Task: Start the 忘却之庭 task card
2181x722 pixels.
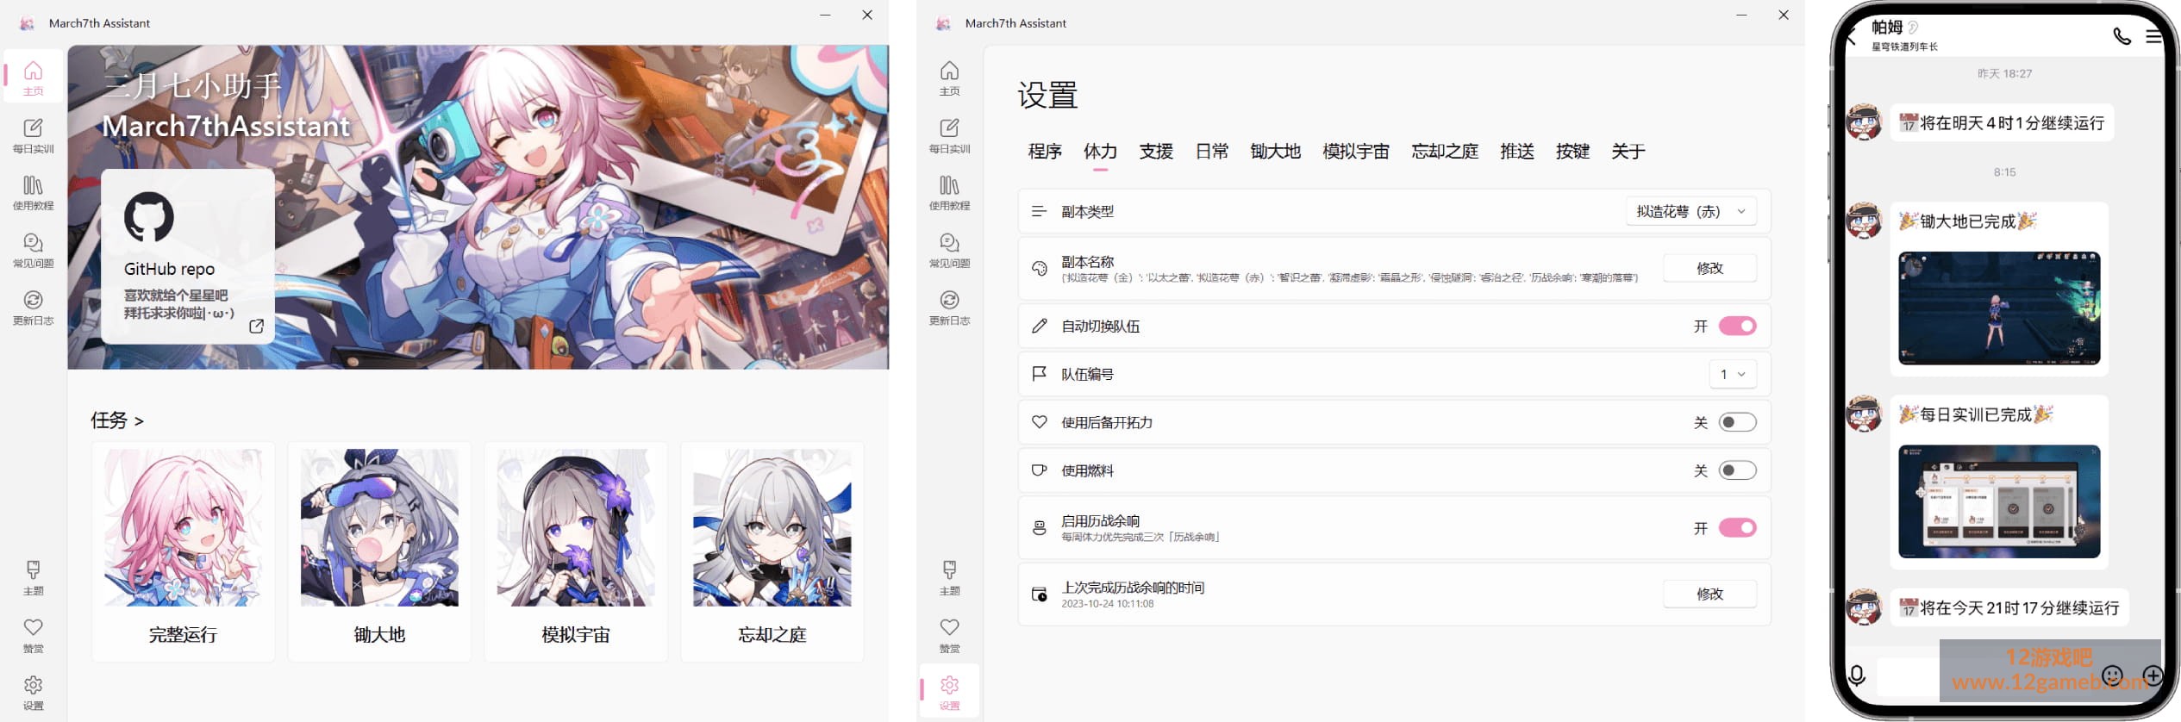Action: click(772, 551)
